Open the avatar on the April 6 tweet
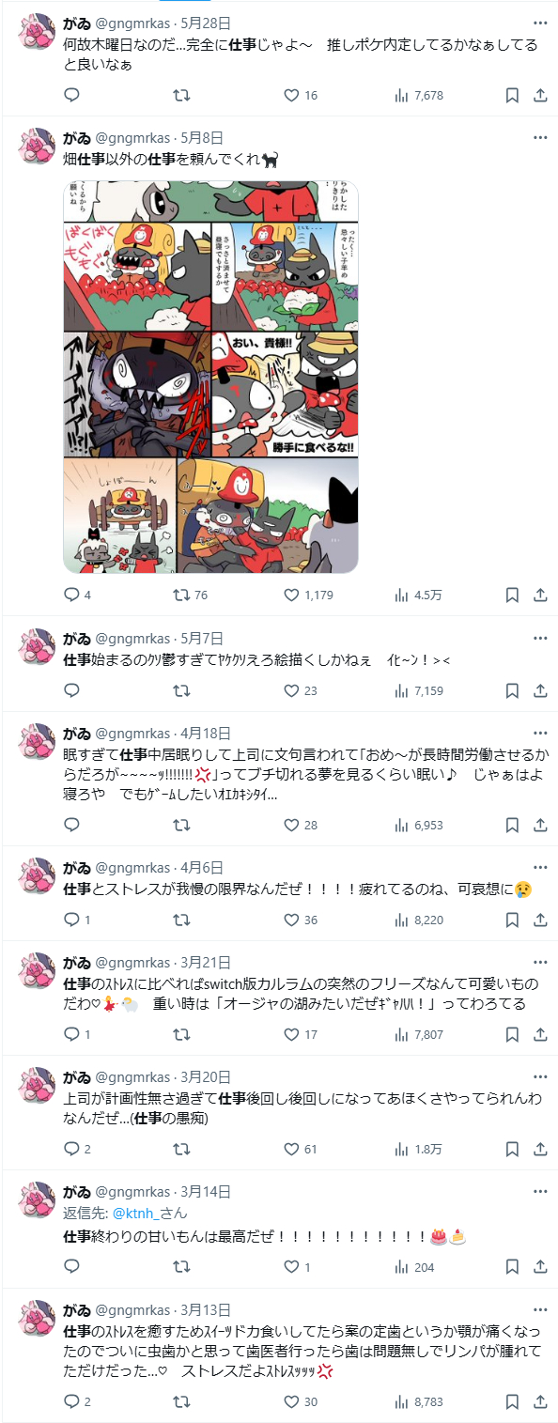 [37, 876]
